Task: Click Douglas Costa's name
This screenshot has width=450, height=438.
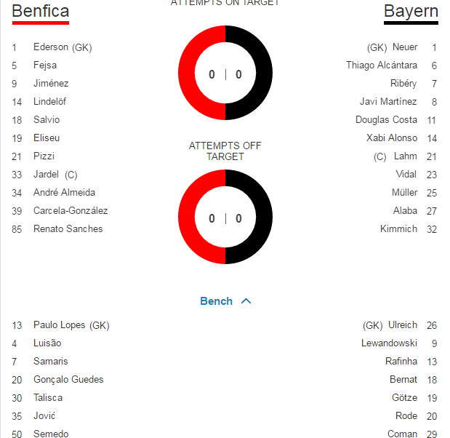Action: point(386,120)
